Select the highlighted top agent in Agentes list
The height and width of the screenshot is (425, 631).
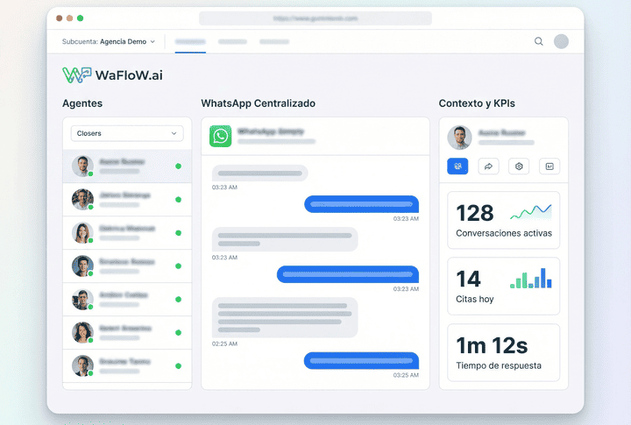pyautogui.click(x=127, y=166)
